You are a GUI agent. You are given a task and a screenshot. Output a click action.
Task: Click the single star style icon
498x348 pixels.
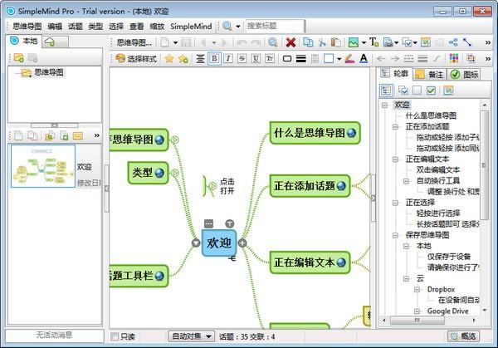(x=169, y=59)
